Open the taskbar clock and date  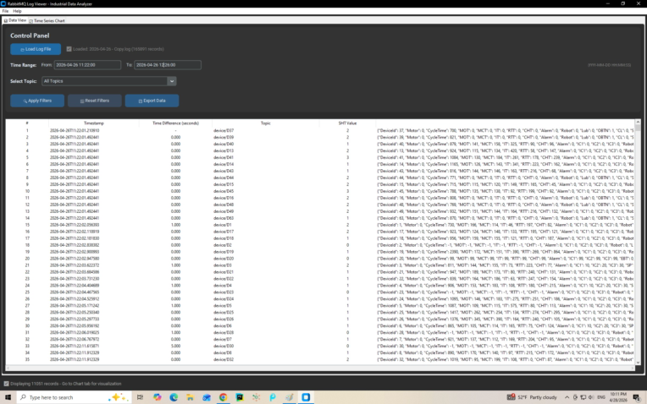pyautogui.click(x=617, y=397)
